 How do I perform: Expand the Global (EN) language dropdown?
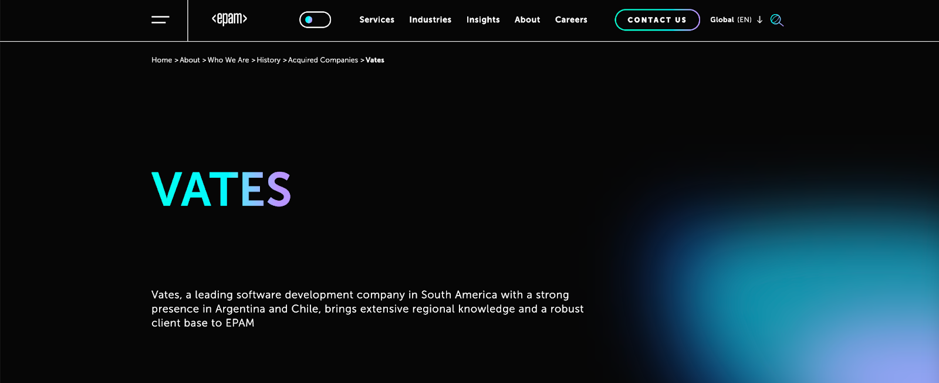tap(737, 20)
